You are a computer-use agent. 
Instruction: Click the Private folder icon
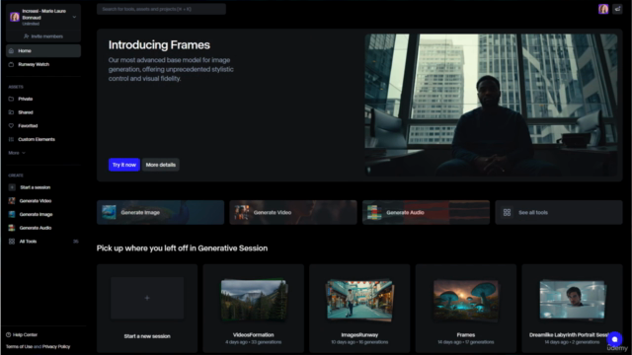point(11,99)
